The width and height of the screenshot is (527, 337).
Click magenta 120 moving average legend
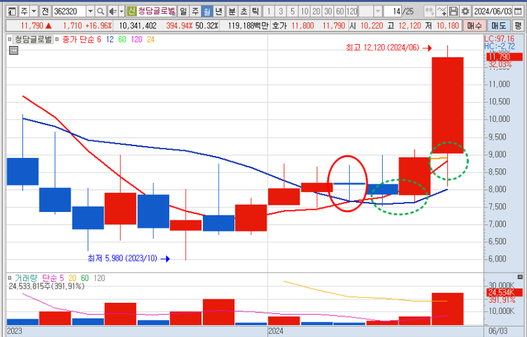click(x=136, y=39)
